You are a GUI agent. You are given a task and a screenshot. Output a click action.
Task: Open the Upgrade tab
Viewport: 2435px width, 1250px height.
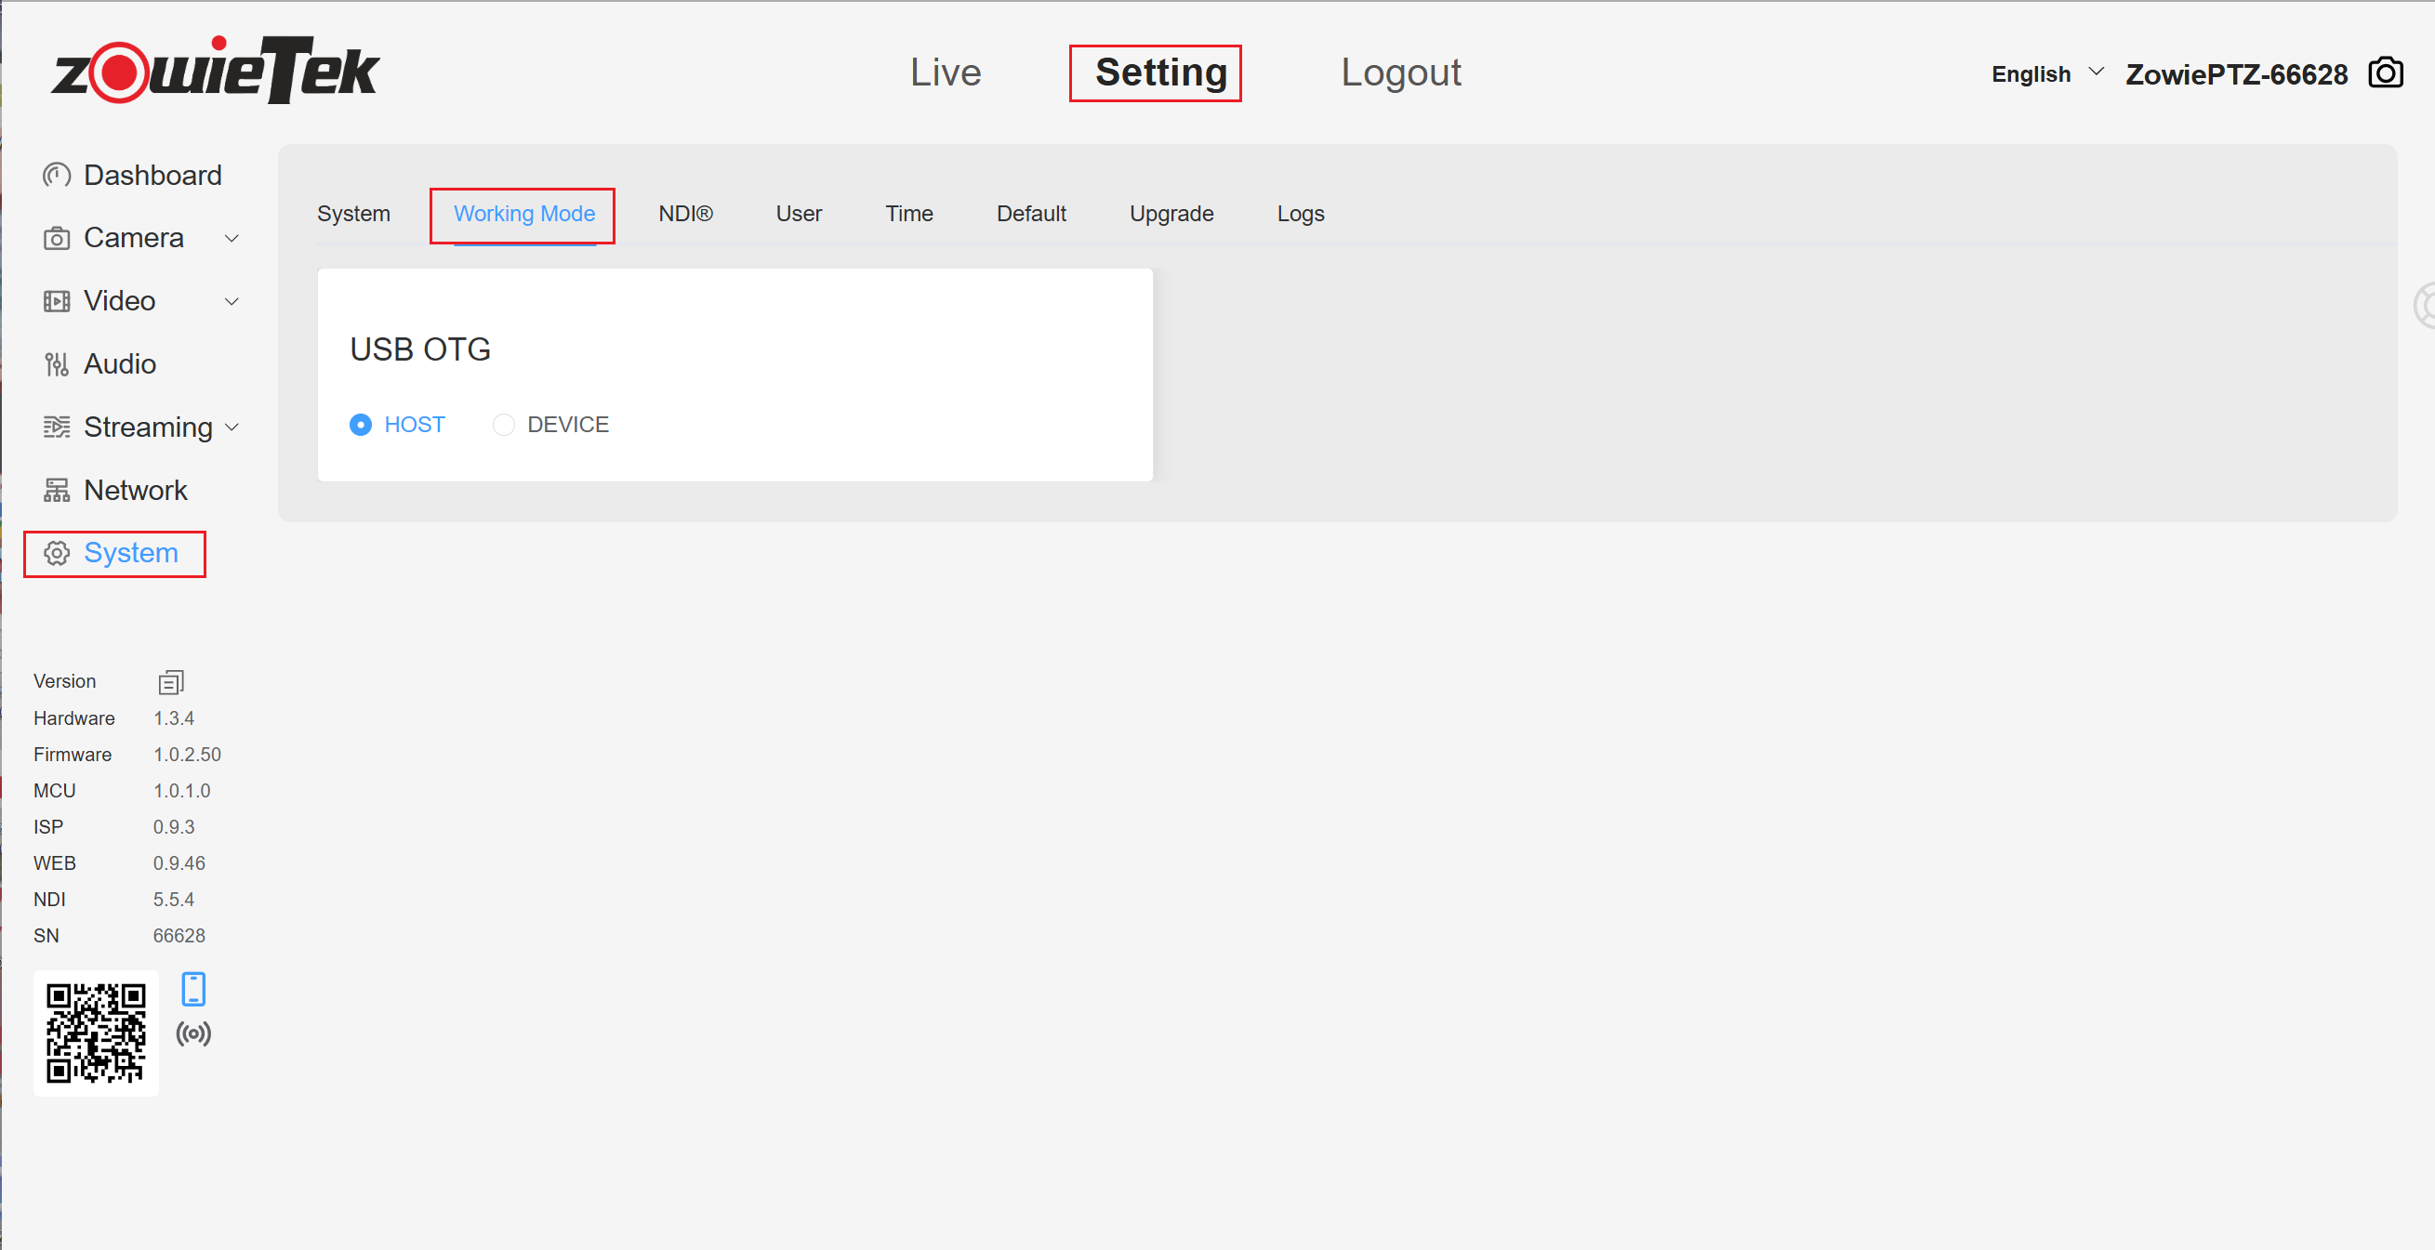1171,214
